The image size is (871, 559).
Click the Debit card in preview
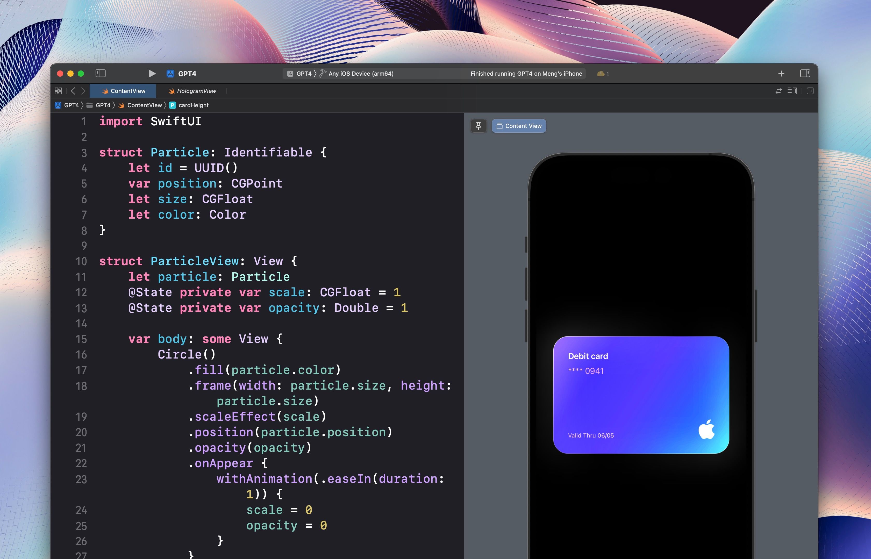(x=641, y=395)
